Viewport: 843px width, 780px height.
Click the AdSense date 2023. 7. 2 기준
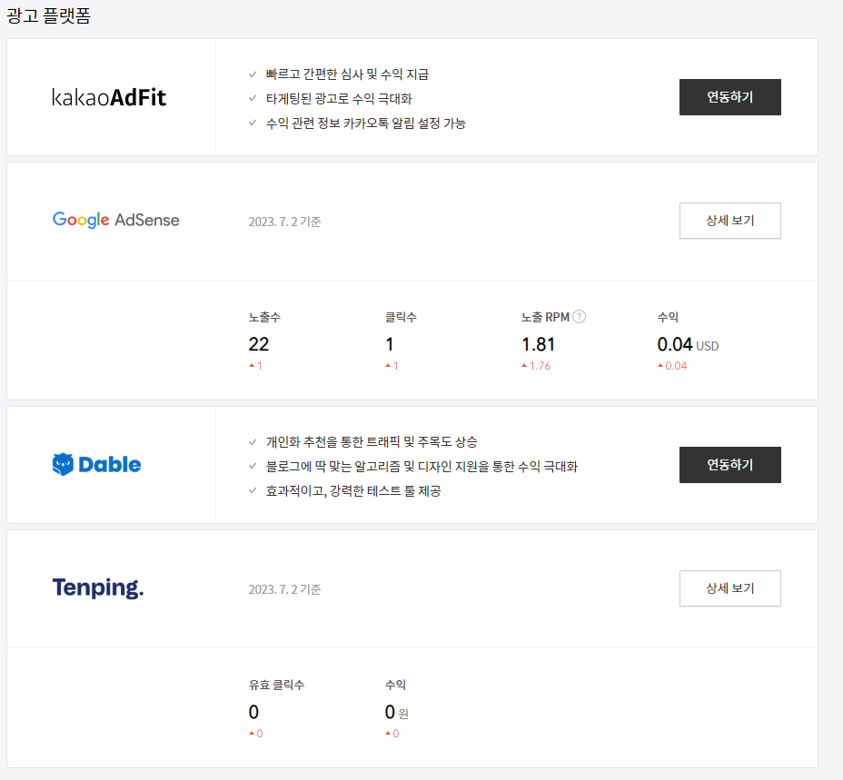pos(284,222)
